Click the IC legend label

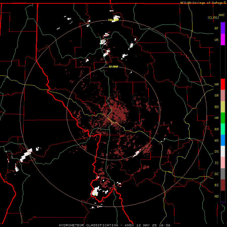pyautogui.click(x=216, y=163)
